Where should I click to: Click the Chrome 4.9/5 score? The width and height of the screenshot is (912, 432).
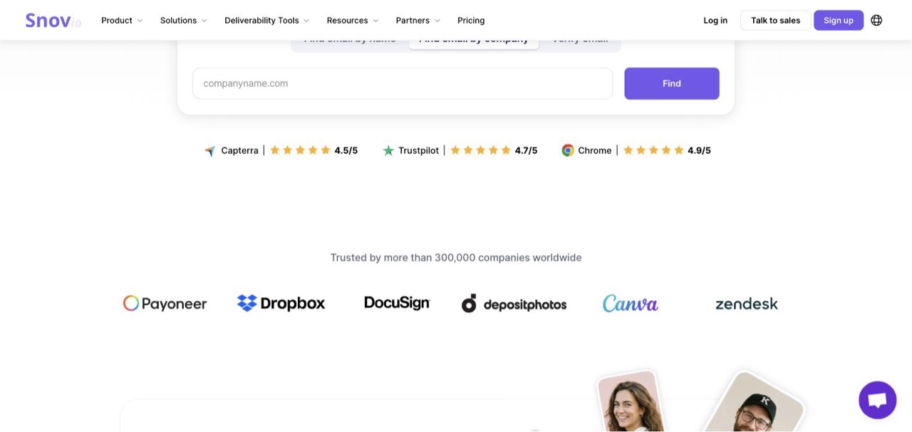699,150
